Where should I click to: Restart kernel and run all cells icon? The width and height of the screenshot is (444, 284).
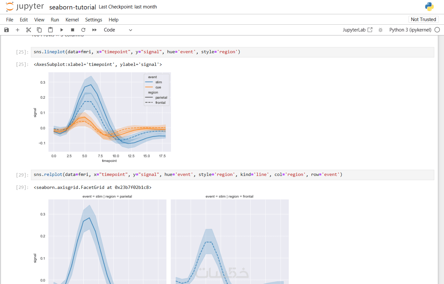click(x=94, y=30)
